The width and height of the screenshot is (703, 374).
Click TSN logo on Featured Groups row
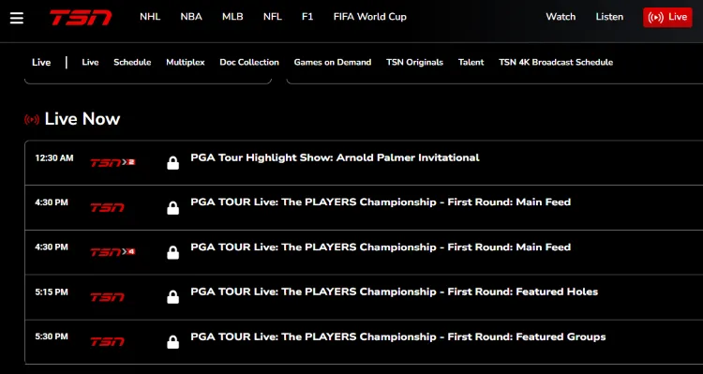point(107,342)
